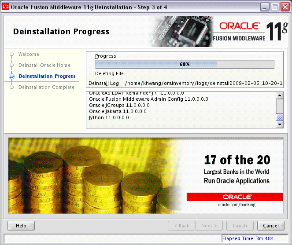Viewport: 292px width, 245px height.
Task: Select the Deinstall Oracle Home step bullet
Action: tap(12, 65)
